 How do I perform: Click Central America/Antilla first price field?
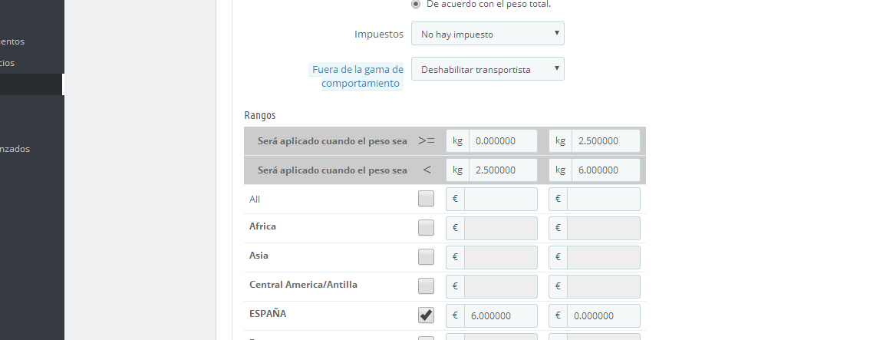(x=500, y=286)
